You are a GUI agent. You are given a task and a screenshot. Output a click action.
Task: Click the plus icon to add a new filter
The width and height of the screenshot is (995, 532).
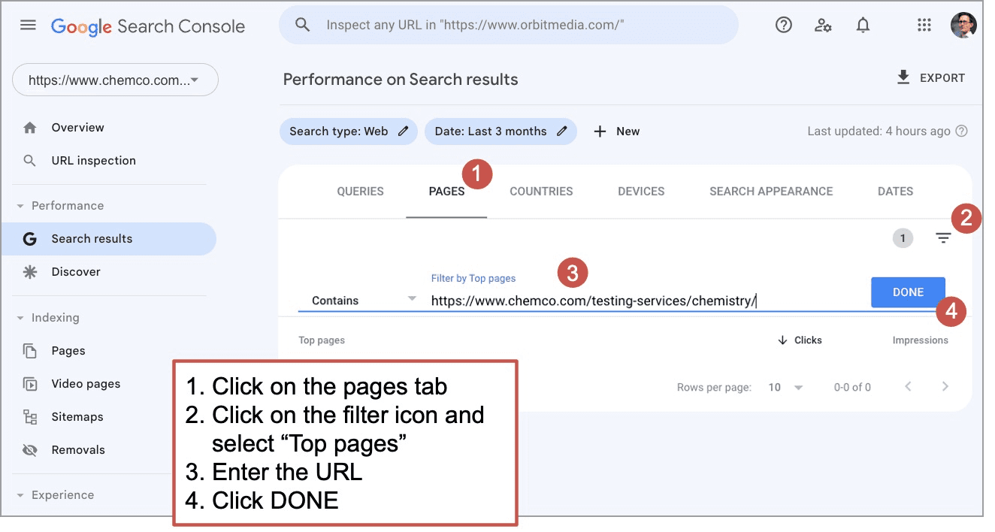point(600,131)
